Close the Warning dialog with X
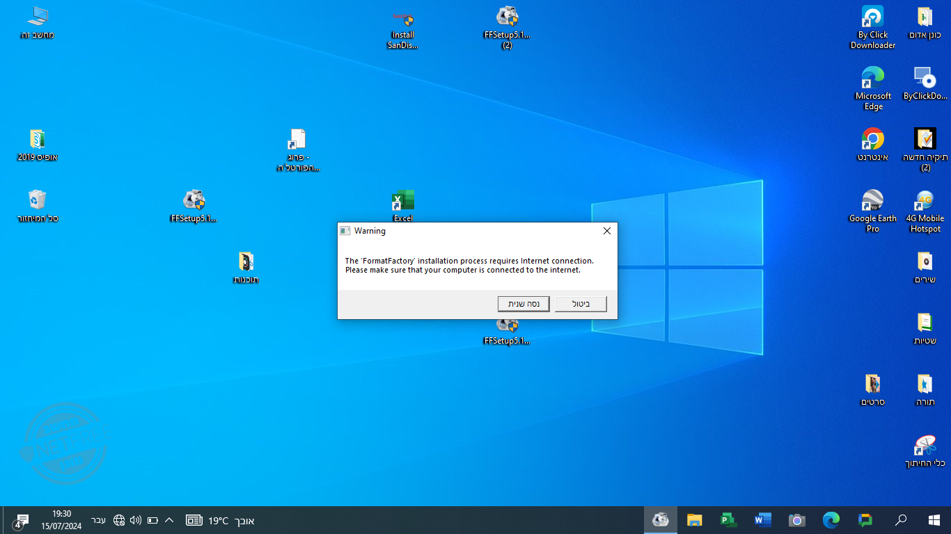Image resolution: width=951 pixels, height=534 pixels. pyautogui.click(x=606, y=231)
